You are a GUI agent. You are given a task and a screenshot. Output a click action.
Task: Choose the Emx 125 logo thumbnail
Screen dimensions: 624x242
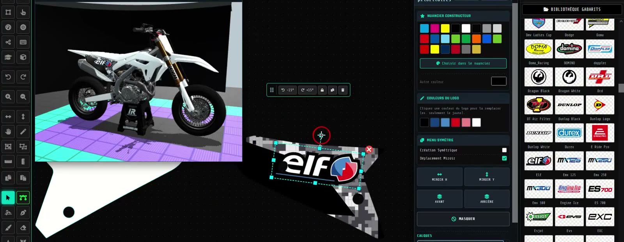569,160
